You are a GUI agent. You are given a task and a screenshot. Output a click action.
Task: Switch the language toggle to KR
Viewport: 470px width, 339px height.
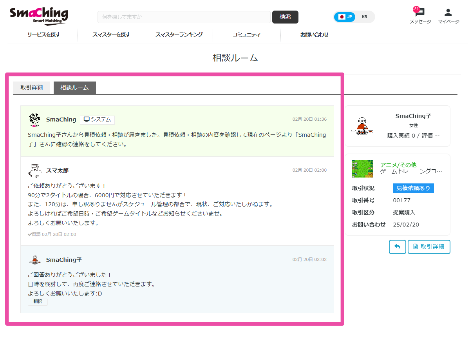pos(365,17)
